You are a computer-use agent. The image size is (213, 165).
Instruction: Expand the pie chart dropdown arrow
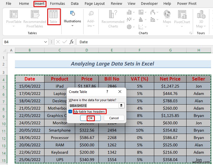coord(134,27)
